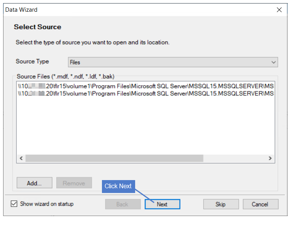Click the left arrow of horizontal scrollbar
The width and height of the screenshot is (298, 225).
(x=21, y=158)
